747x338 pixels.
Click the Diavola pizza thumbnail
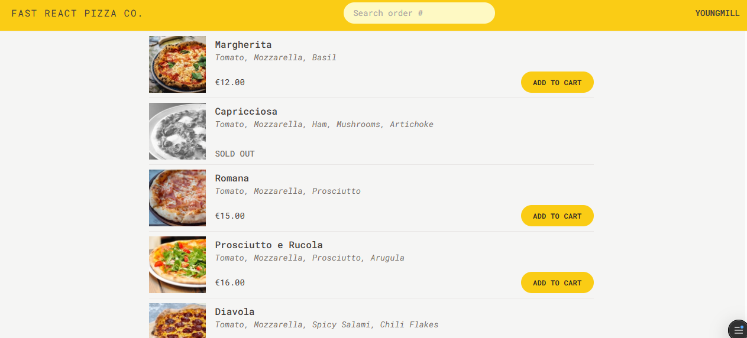pyautogui.click(x=177, y=321)
